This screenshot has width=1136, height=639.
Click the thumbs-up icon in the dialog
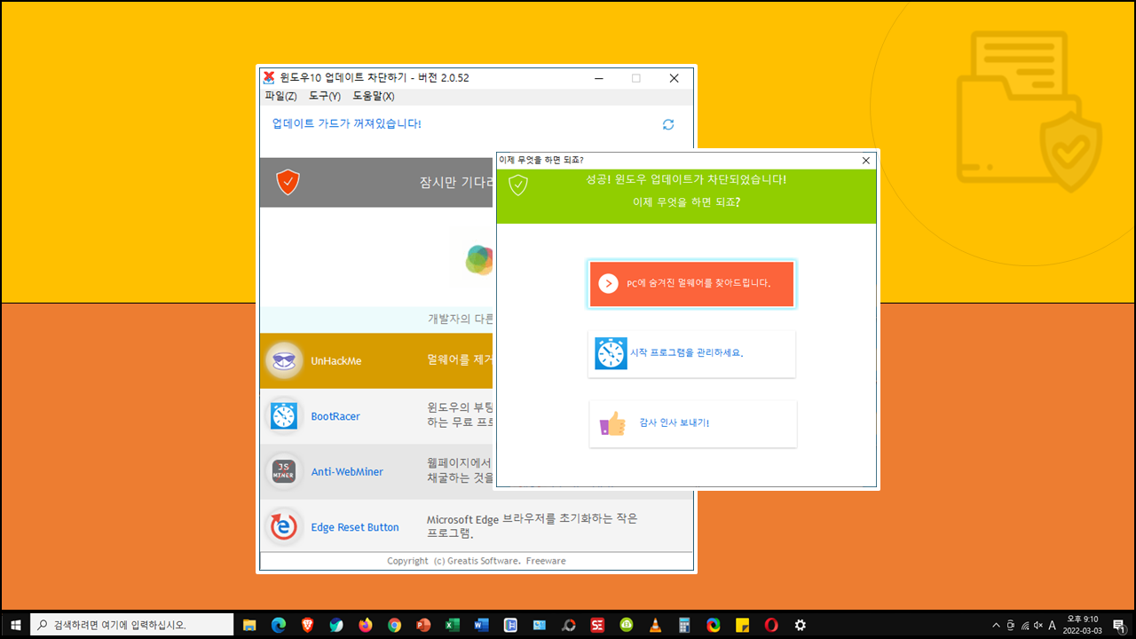[612, 423]
